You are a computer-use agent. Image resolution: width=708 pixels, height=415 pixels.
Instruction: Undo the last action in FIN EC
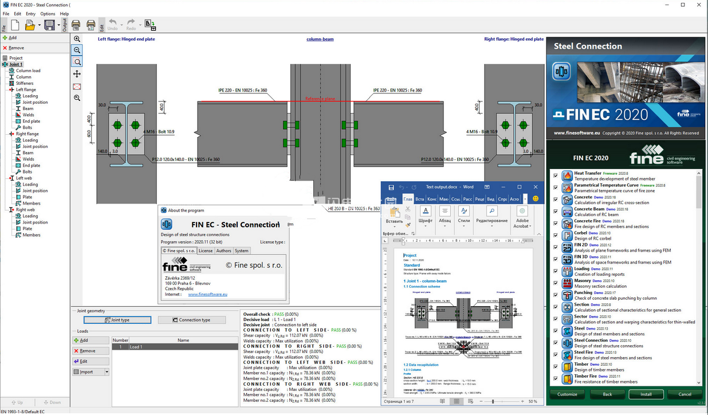pyautogui.click(x=112, y=25)
